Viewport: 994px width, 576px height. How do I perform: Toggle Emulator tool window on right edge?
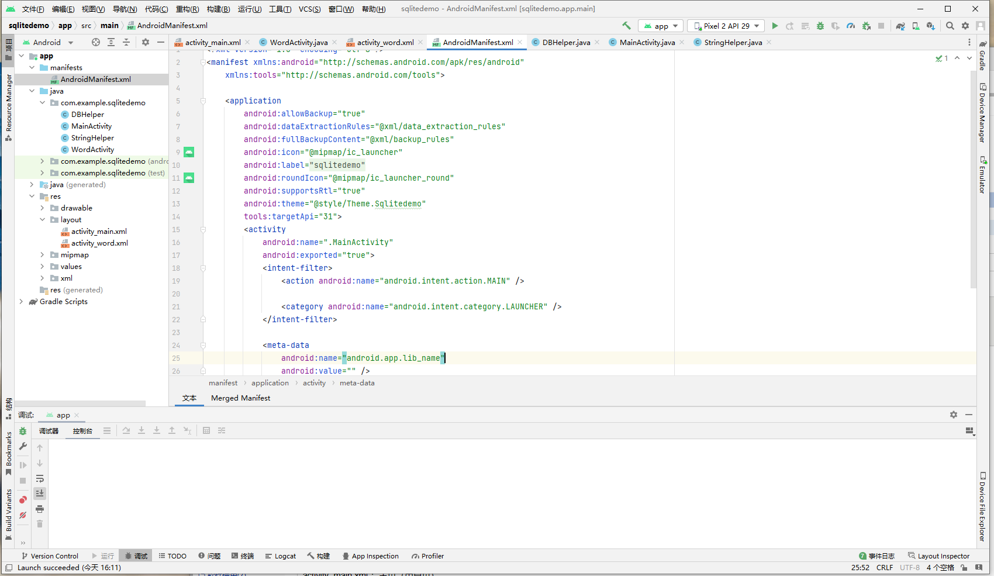pos(982,174)
